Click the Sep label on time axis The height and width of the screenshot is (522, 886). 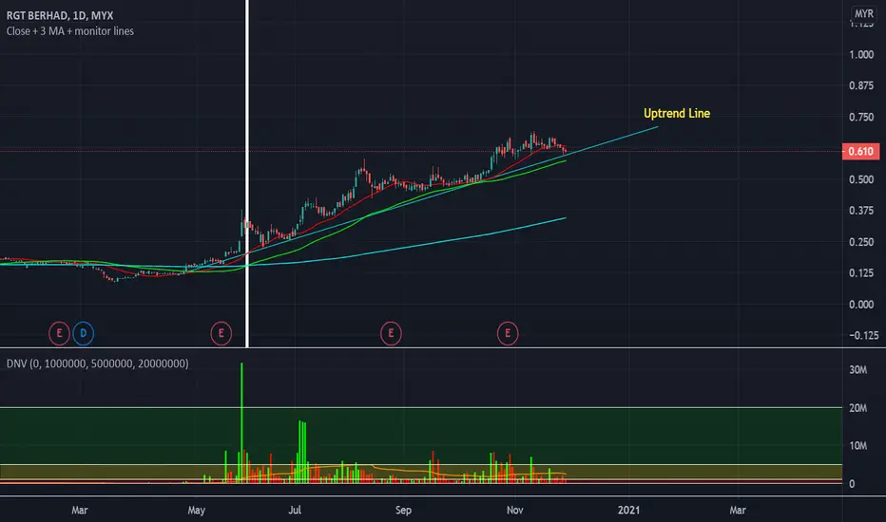(x=403, y=511)
